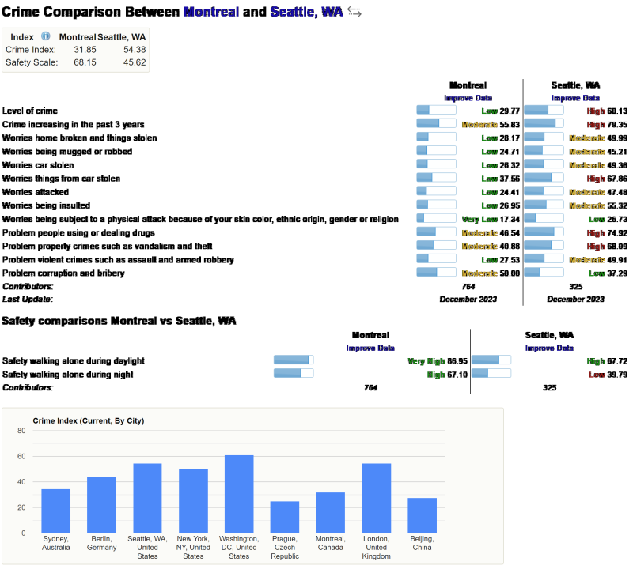Click Seattle's Safety Scale value 45.62

tap(135, 62)
